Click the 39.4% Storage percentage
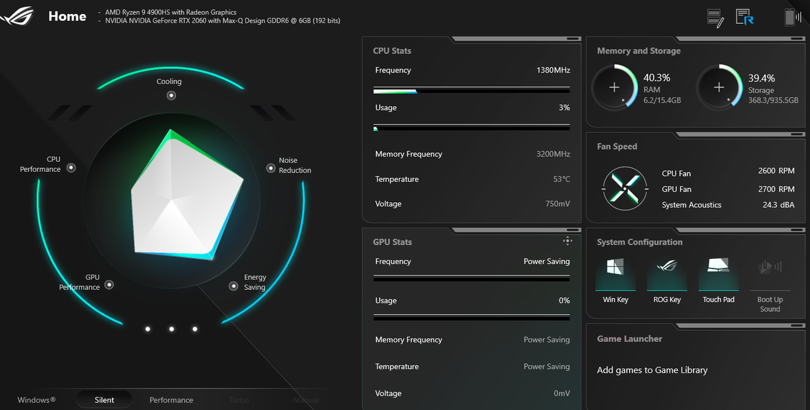 coord(762,78)
